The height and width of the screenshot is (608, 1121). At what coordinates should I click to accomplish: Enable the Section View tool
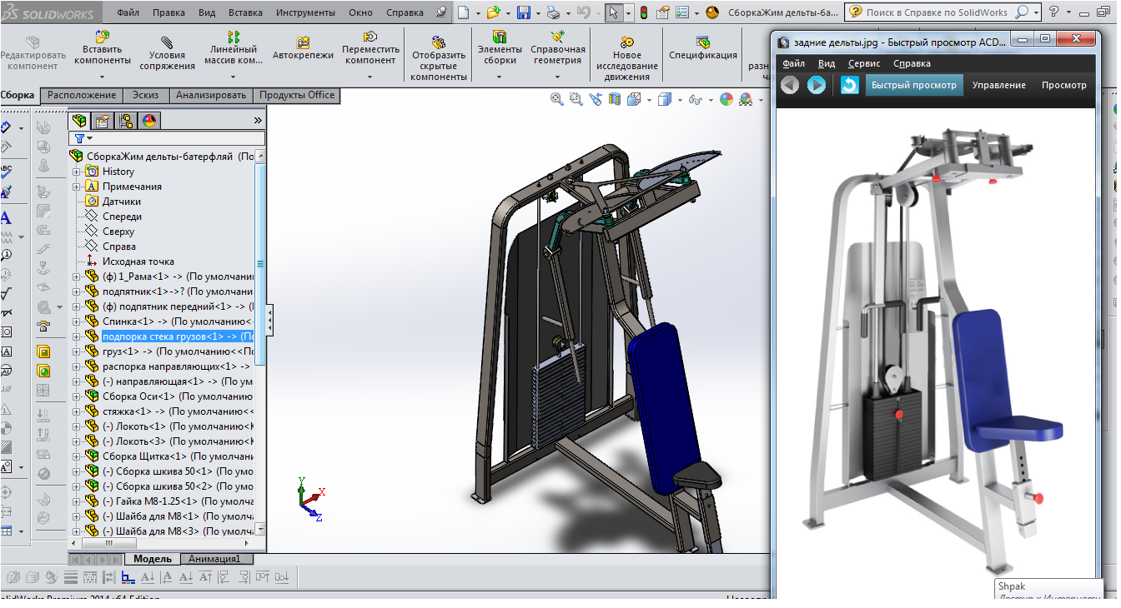(614, 97)
